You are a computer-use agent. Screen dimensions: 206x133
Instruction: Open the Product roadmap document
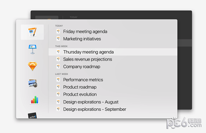point(80,87)
